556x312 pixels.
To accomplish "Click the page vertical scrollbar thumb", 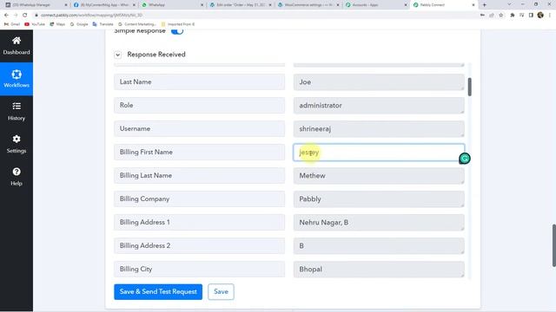I will pyautogui.click(x=554, y=245).
